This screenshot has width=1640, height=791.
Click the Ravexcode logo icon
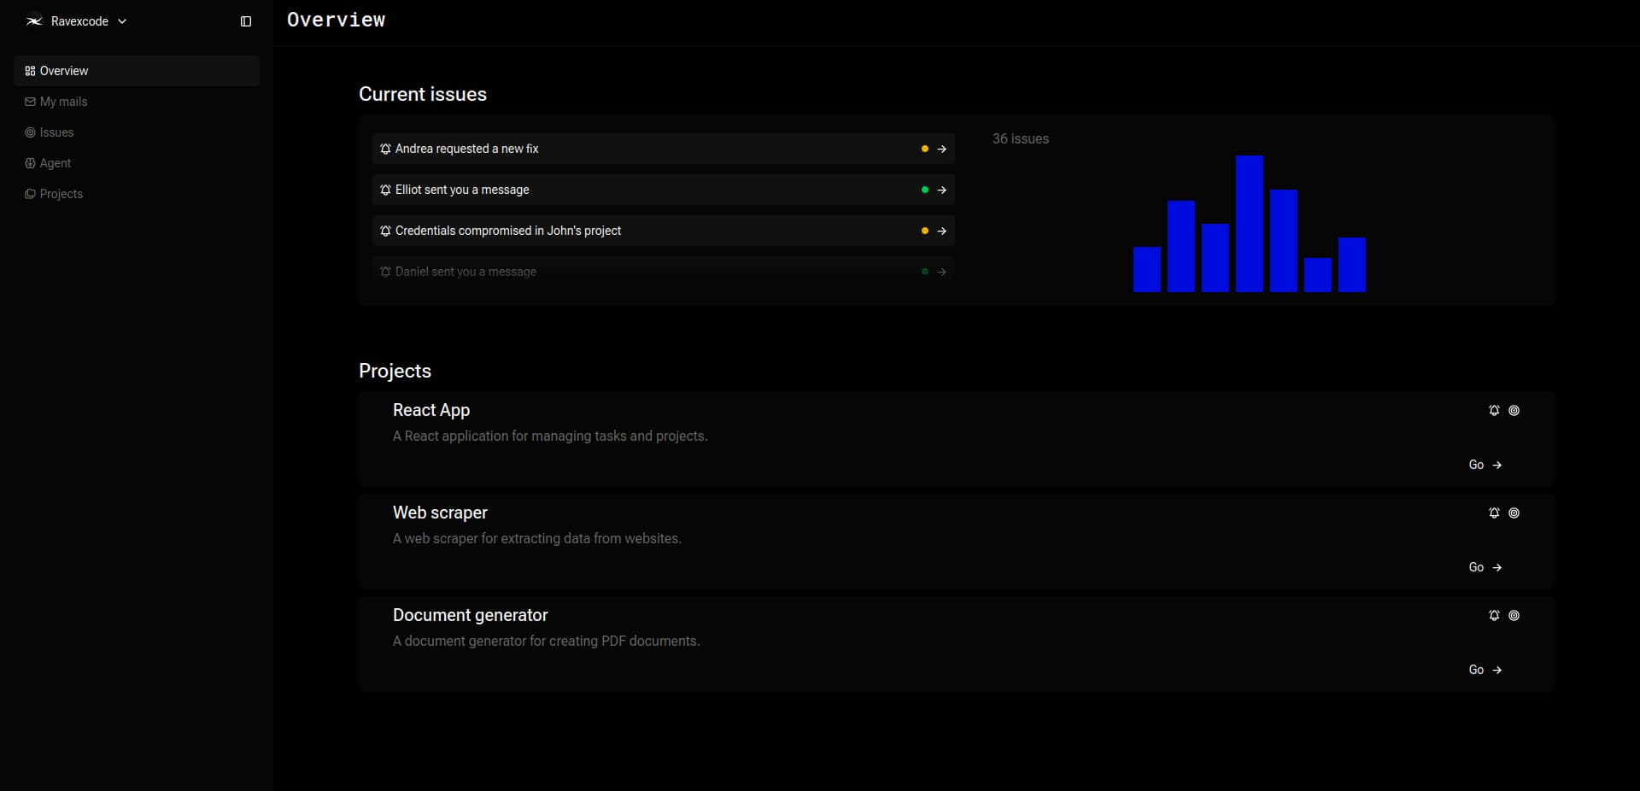click(34, 21)
